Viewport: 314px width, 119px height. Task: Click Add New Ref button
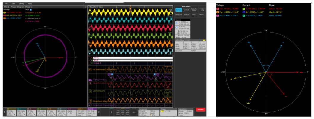[123, 112]
